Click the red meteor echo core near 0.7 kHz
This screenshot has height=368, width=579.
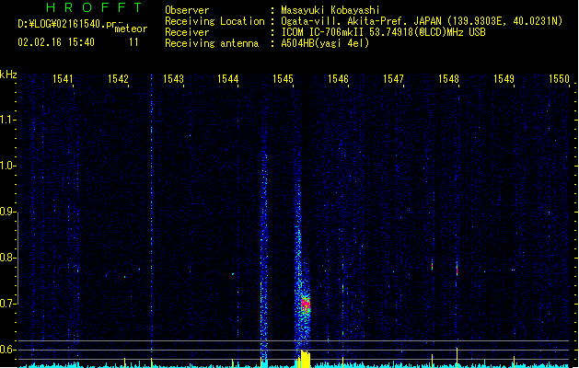(306, 305)
